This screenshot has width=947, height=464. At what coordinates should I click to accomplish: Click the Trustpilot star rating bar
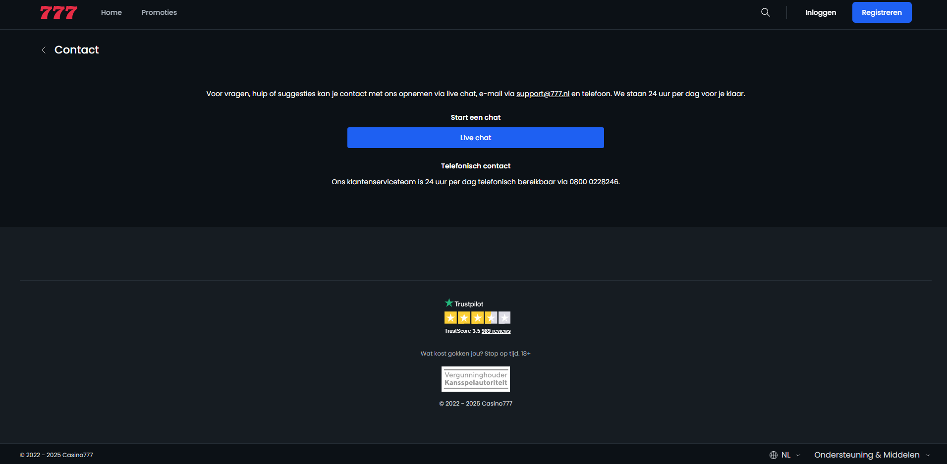pos(477,318)
